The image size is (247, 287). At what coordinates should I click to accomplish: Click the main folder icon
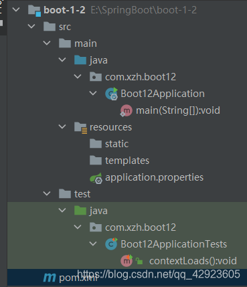(x=65, y=43)
